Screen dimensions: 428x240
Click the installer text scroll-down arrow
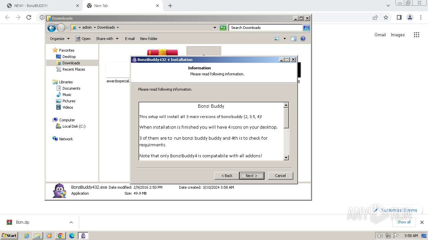[286, 158]
